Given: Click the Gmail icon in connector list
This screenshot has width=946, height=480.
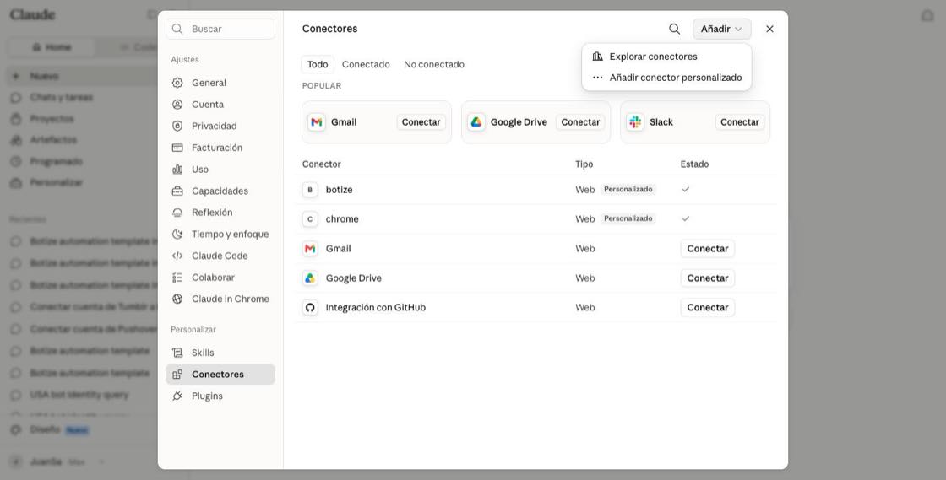Looking at the screenshot, I should 309,249.
